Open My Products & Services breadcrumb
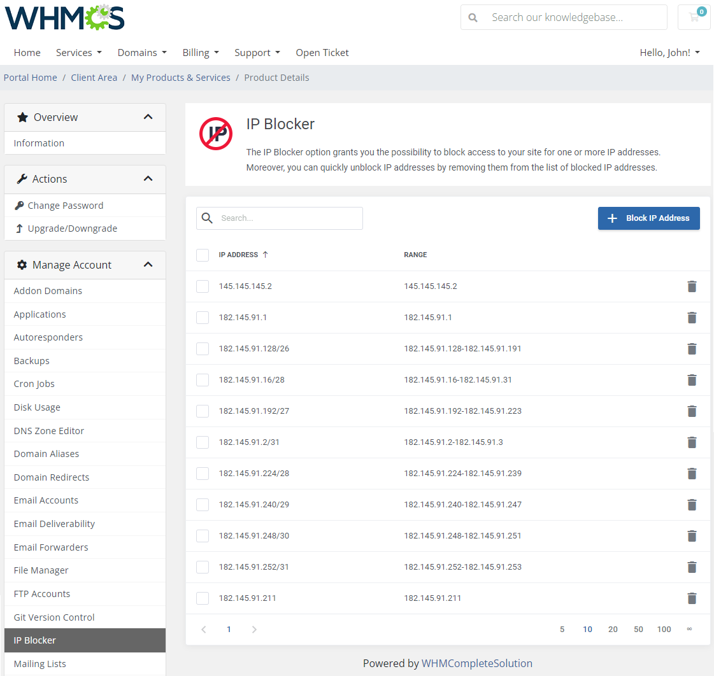This screenshot has height=676, width=714. pyautogui.click(x=181, y=78)
